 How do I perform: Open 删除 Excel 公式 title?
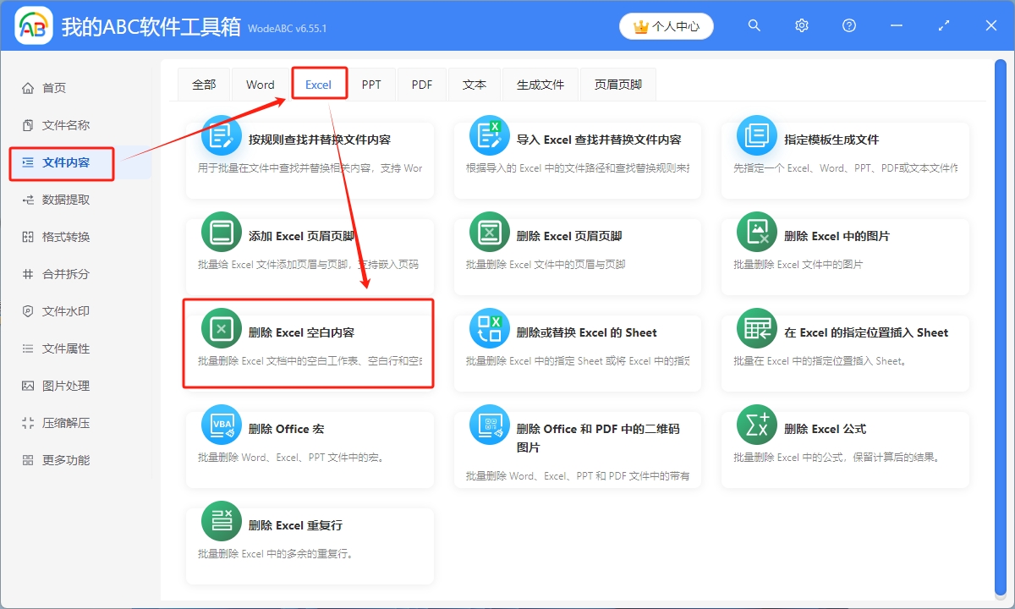[x=826, y=429]
